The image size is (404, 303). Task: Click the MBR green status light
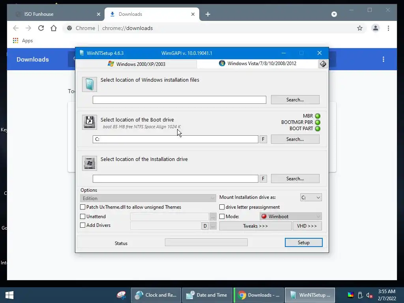[318, 116]
